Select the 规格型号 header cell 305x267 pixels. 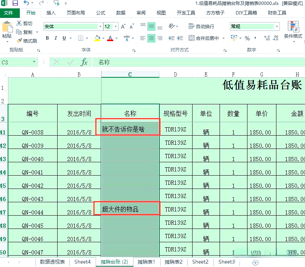coord(176,113)
